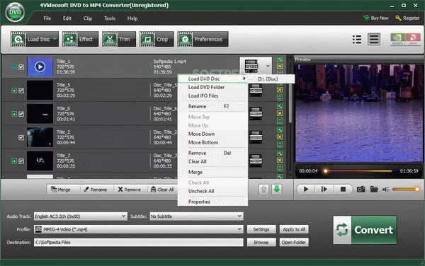Adjust the preview volume slider
Viewport: 425px width, 266px height.
[406, 189]
